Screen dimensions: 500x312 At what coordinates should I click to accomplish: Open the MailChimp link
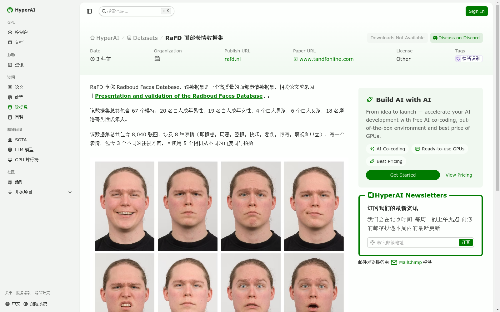(410, 262)
